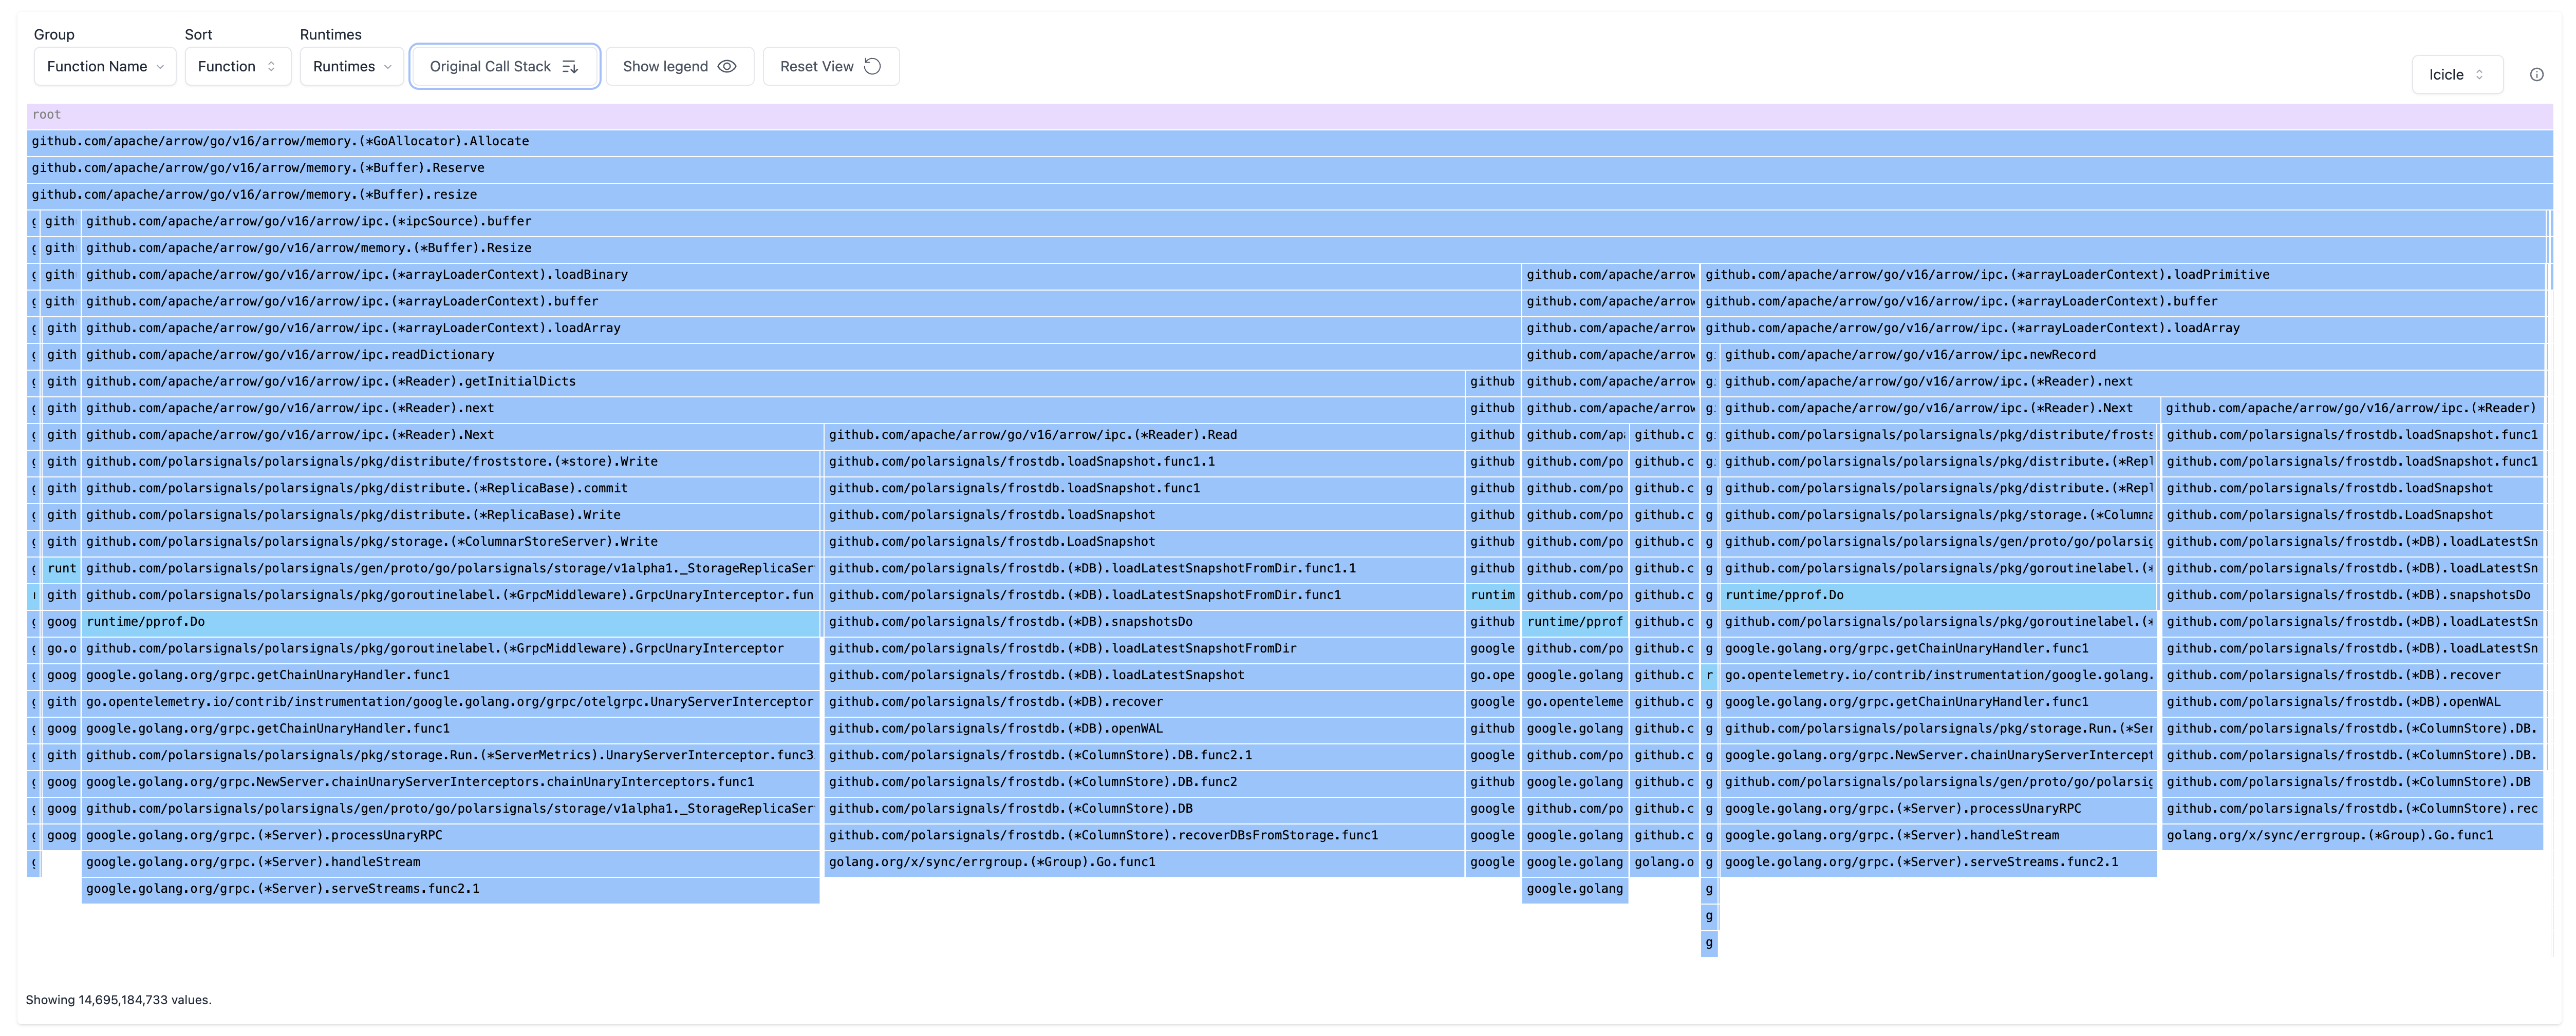Open the info icon beside the Icicle selector

tap(2537, 74)
